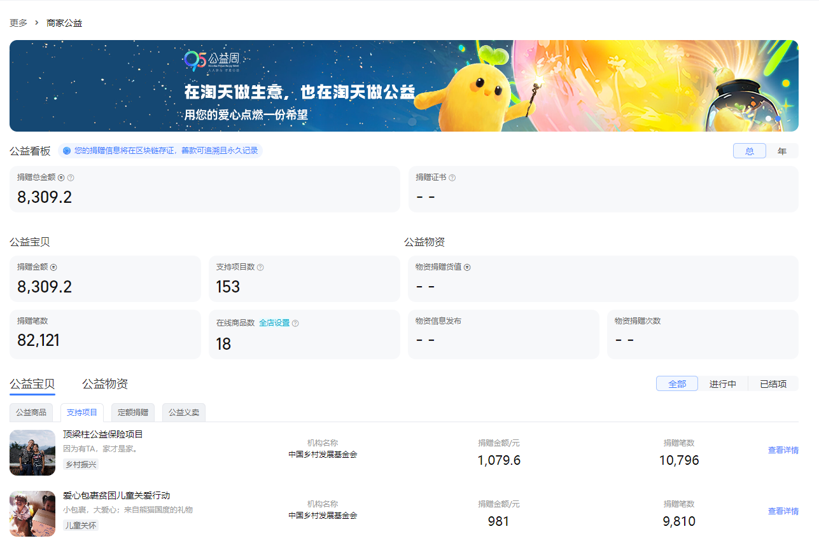Click the 爱心包裹贫困儿童关爱行动 title
This screenshot has height=550, width=819.
pos(116,495)
